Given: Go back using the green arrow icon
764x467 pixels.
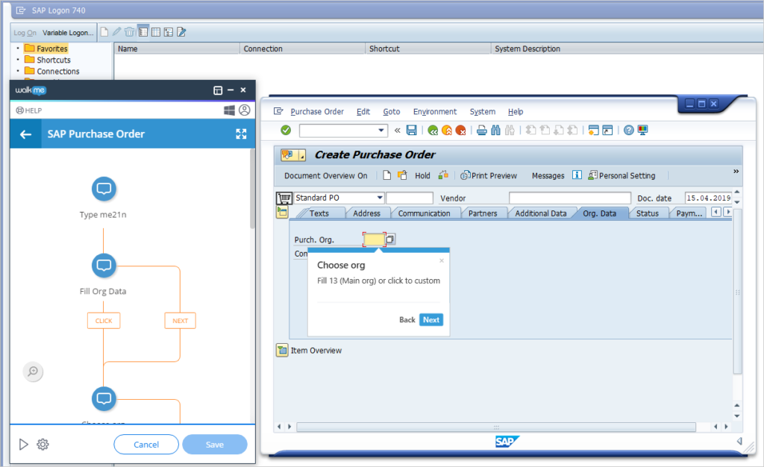Looking at the screenshot, I should (433, 130).
